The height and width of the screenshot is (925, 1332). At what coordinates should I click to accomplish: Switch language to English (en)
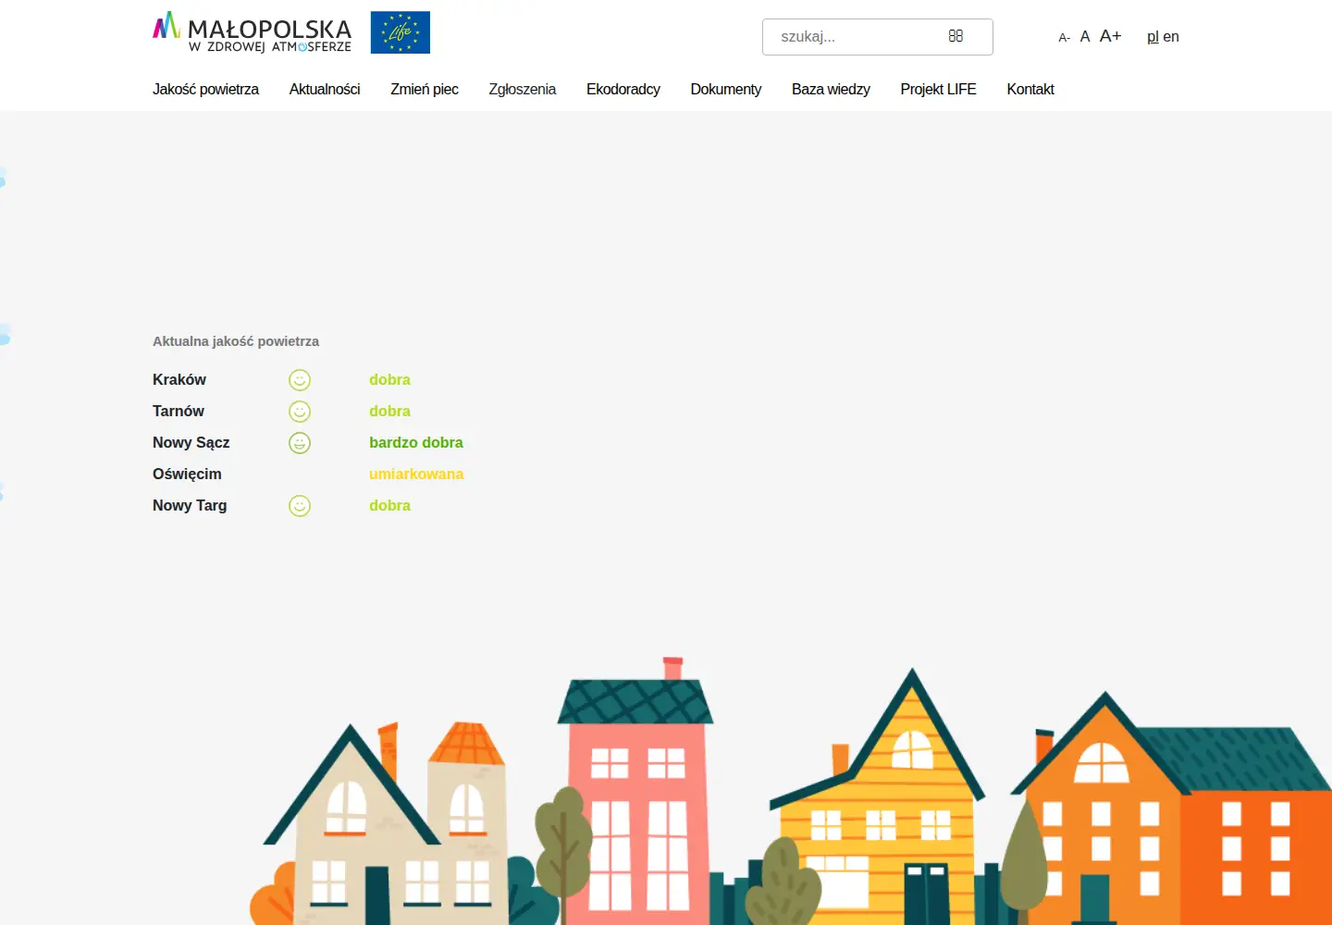tap(1171, 37)
